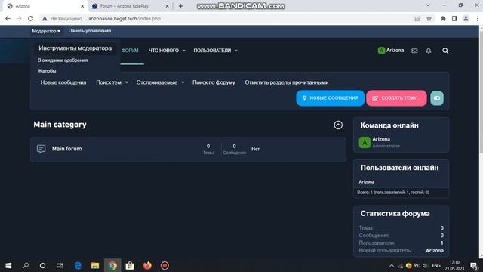Open Windows taskbar search
Screen dimensions: 483x272
click(x=26, y=265)
